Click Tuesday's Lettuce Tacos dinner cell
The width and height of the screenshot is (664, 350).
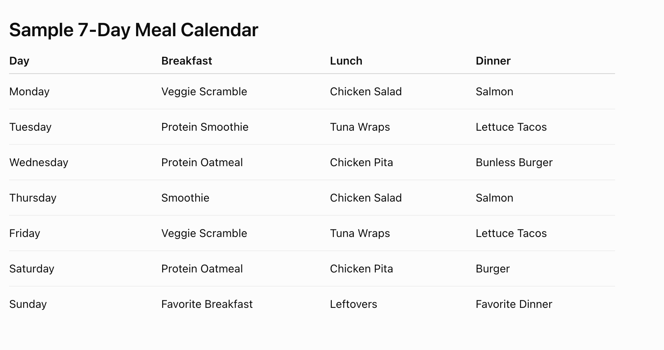point(511,127)
